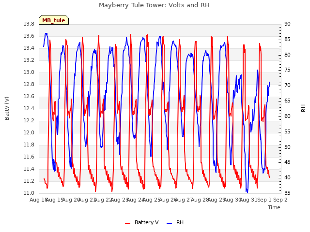This screenshot has height=232, width=310.
Task: Click the 13.6 voltage tick label
Action: (x=29, y=36)
